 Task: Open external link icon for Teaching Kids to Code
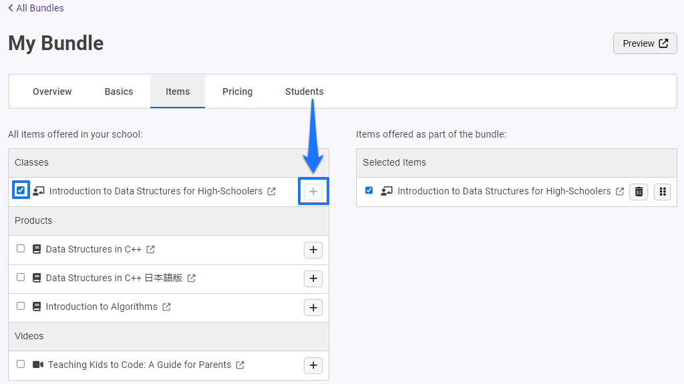[x=240, y=365]
